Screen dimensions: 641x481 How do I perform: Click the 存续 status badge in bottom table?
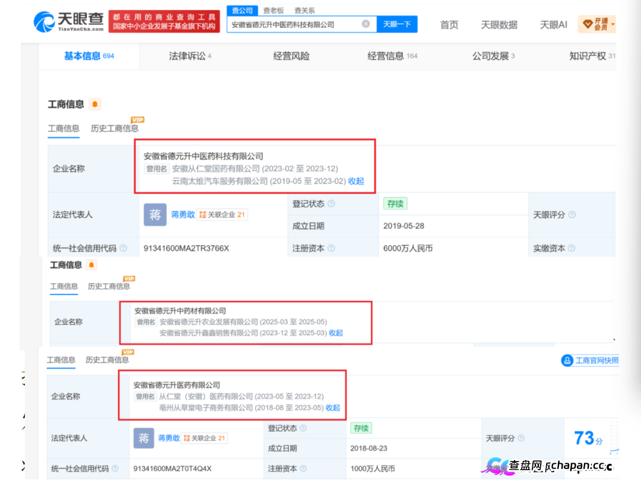pyautogui.click(x=361, y=428)
